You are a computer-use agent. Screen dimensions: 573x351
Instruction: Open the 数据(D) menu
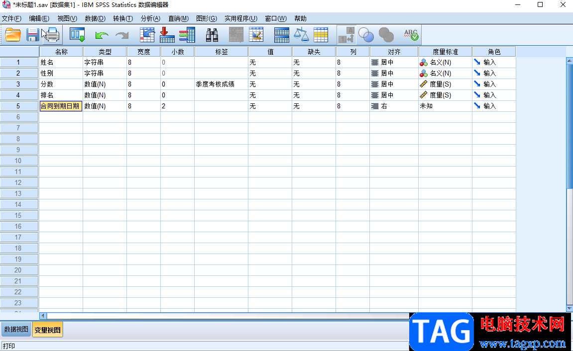[x=95, y=18]
